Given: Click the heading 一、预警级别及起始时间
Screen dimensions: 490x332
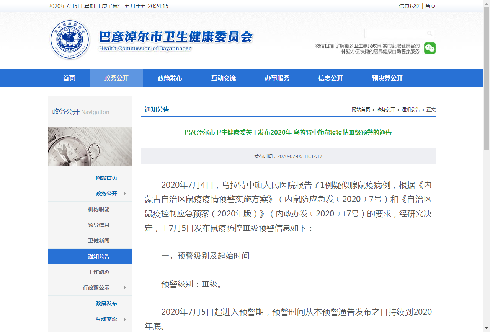Looking at the screenshot, I should 205,256.
